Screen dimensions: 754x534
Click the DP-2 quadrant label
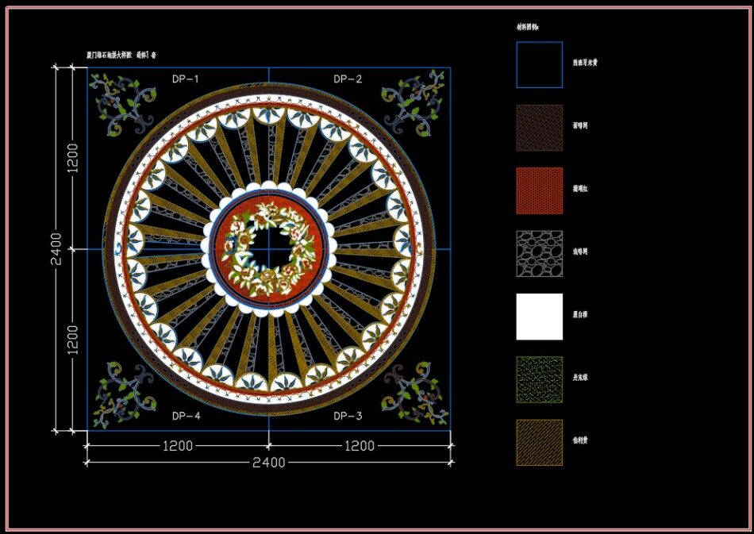(348, 79)
